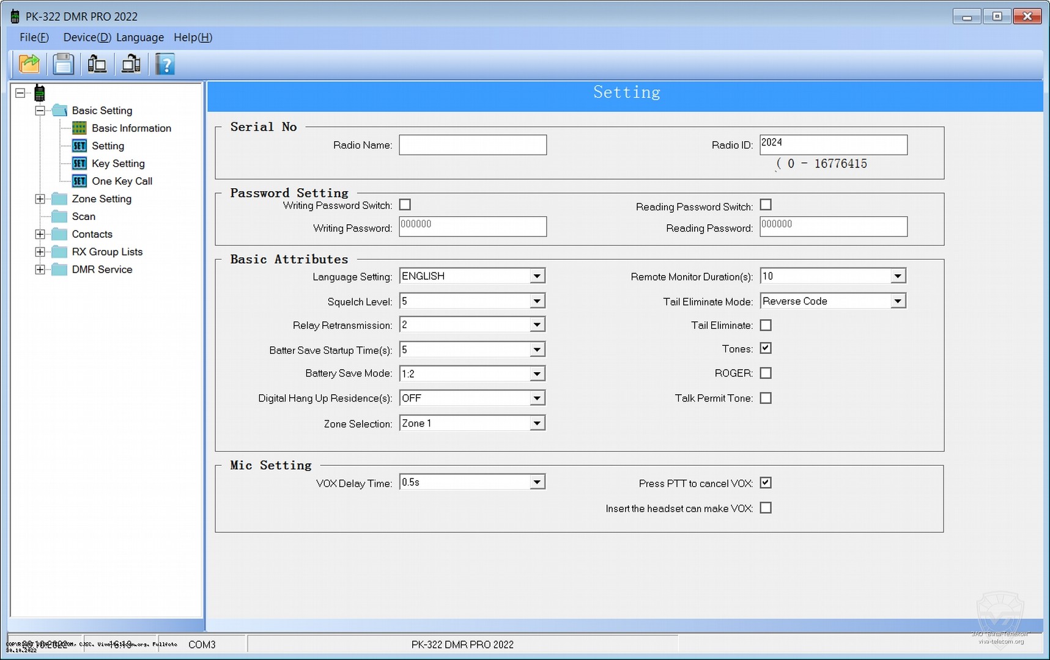Select One Key Call in sidebar
This screenshot has width=1050, height=660.
pos(122,182)
